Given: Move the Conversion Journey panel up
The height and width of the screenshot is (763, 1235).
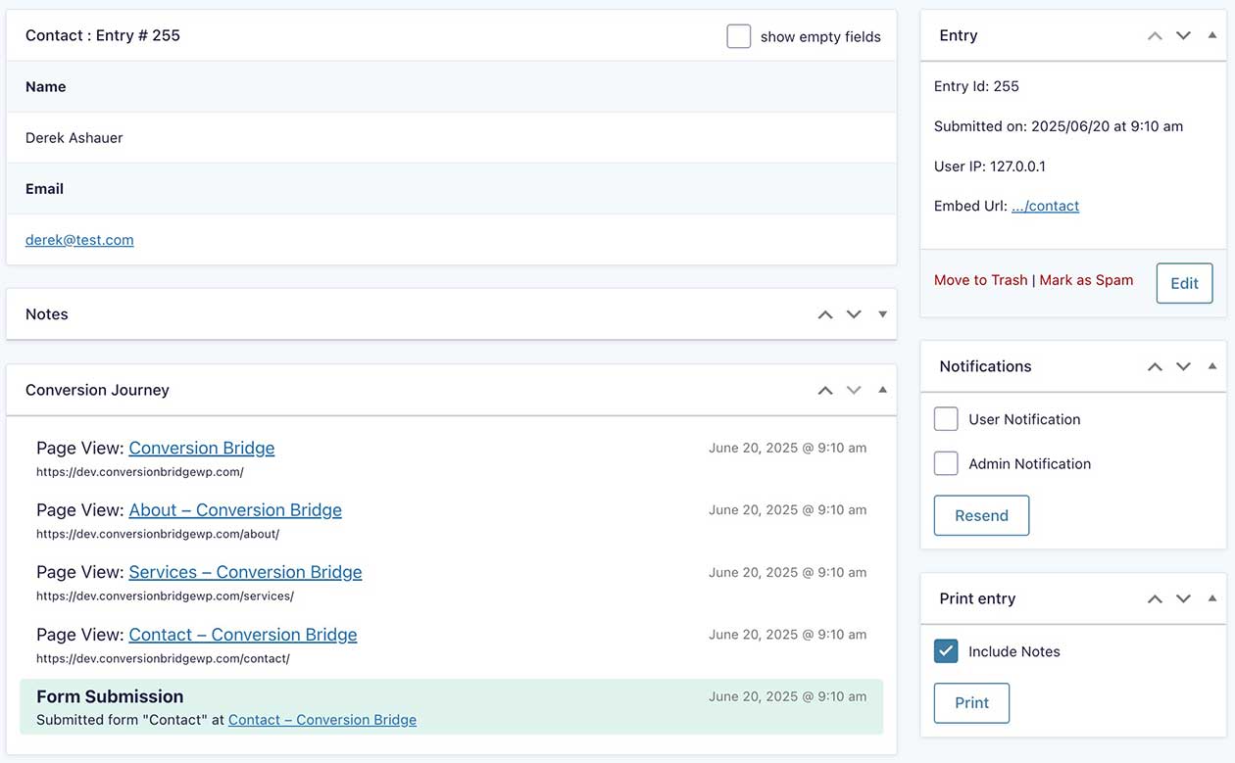Looking at the screenshot, I should (x=825, y=390).
